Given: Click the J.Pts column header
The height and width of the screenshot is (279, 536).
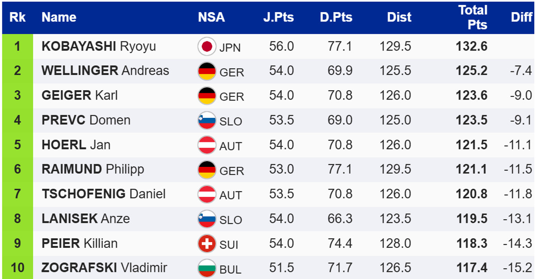Looking at the screenshot, I should 279,17.
